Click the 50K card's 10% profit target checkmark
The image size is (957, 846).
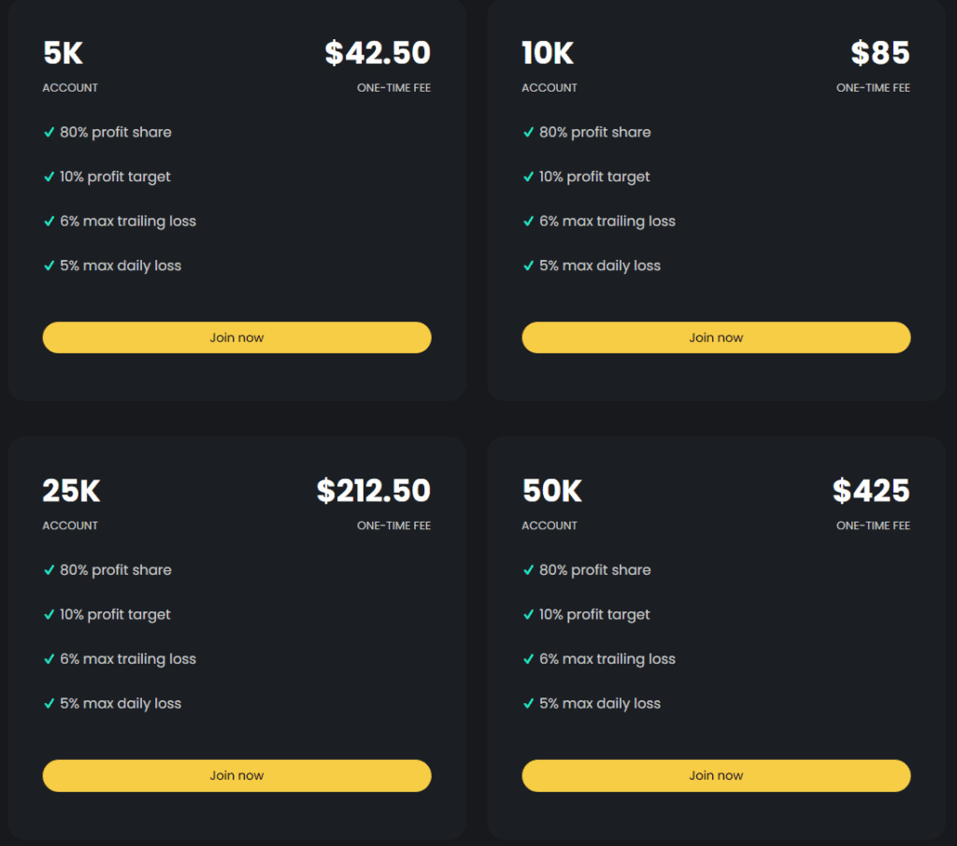click(528, 614)
